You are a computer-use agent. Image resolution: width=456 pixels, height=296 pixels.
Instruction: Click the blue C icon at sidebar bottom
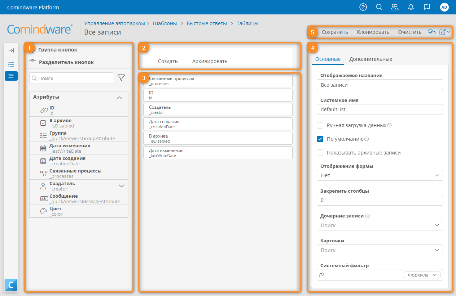click(11, 285)
